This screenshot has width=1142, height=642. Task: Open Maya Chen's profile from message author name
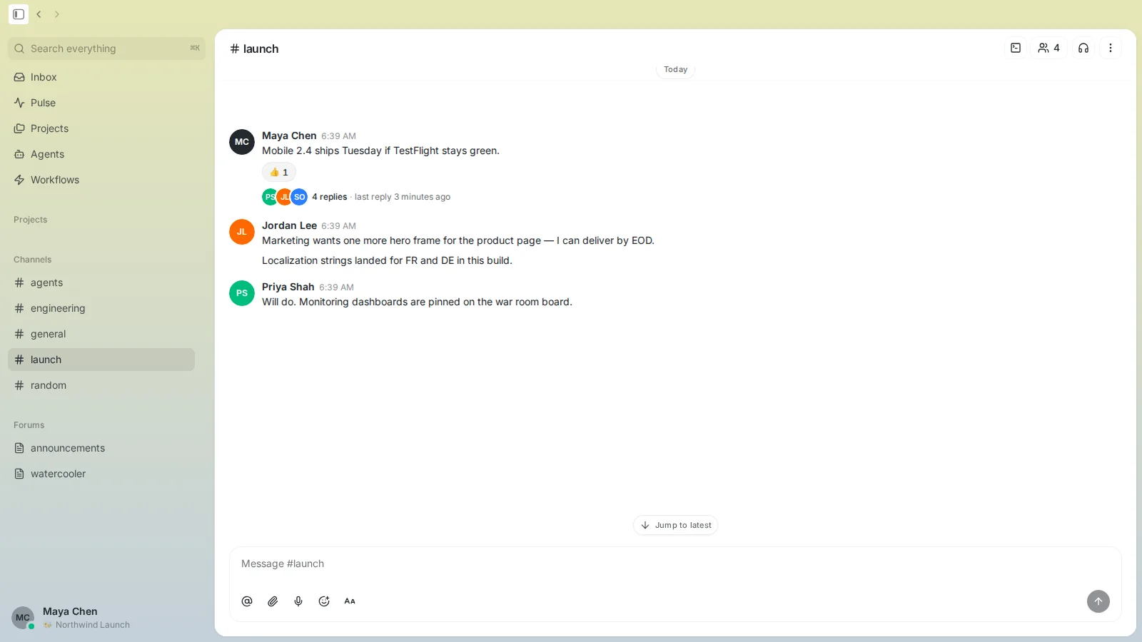289,136
